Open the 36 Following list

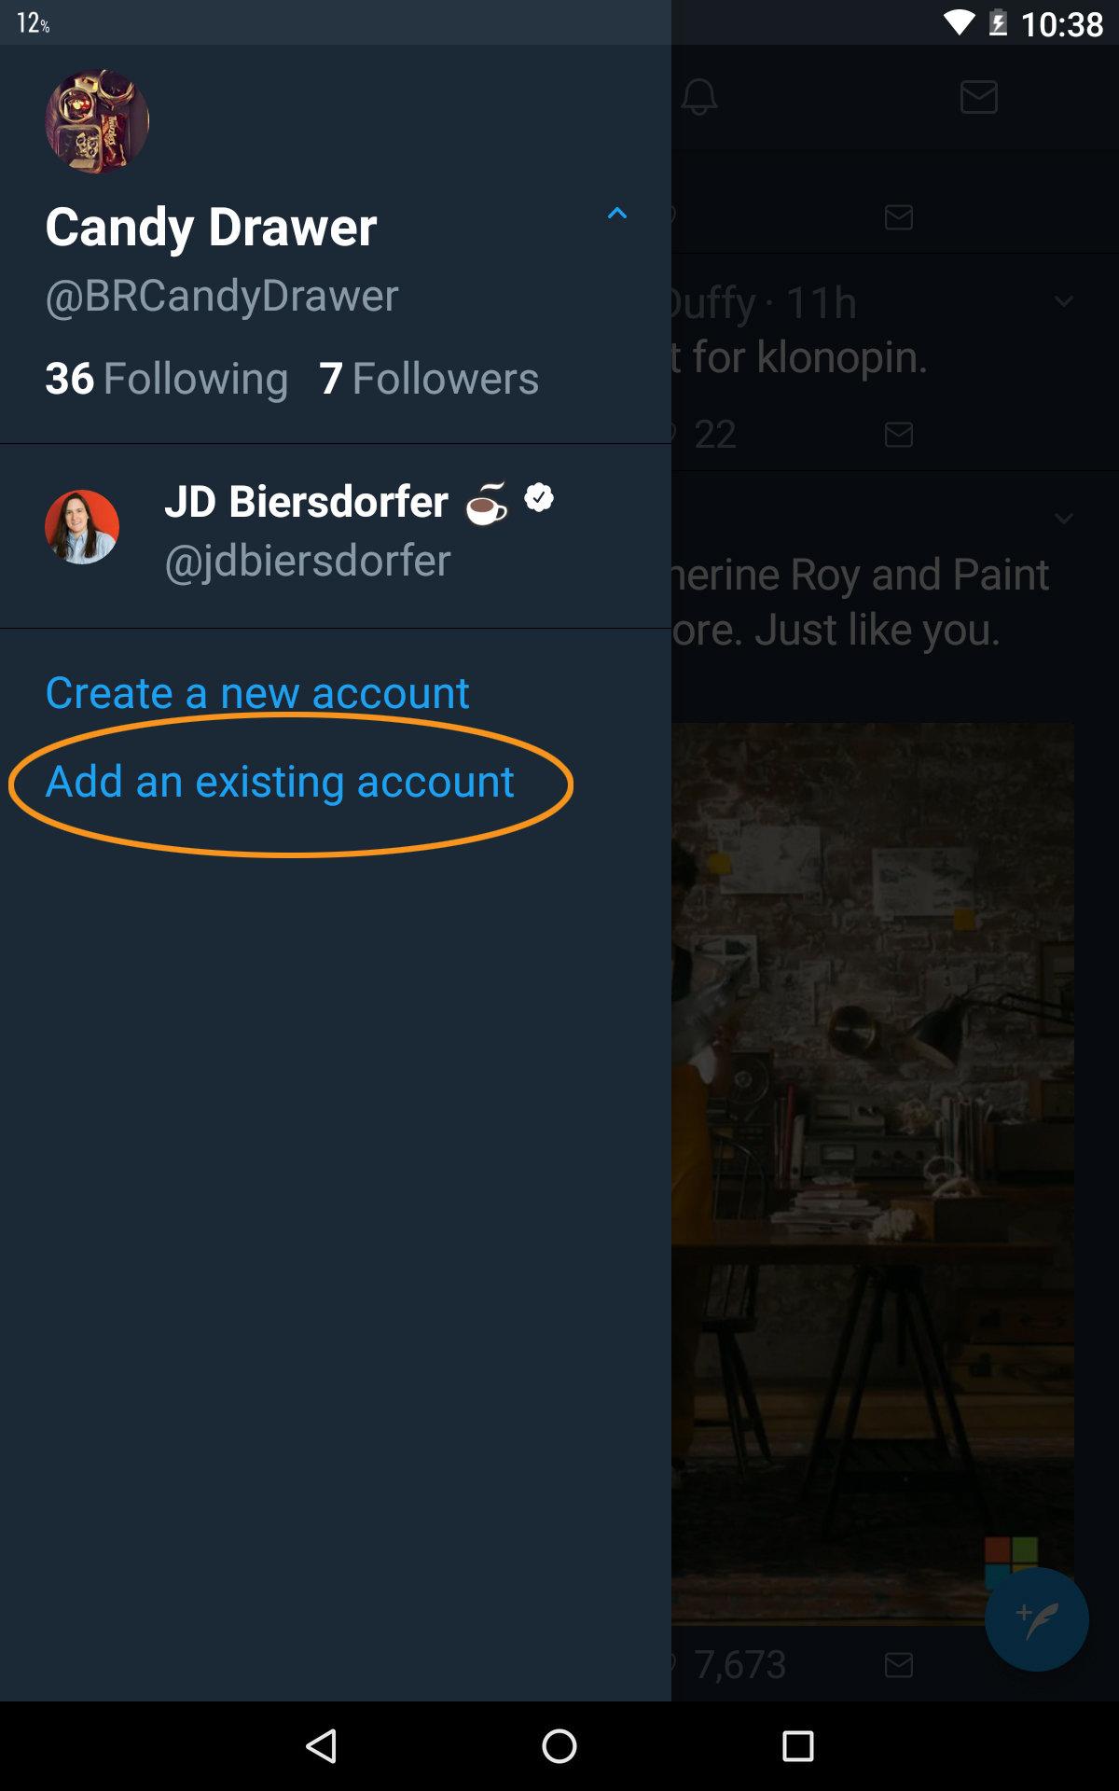click(167, 379)
